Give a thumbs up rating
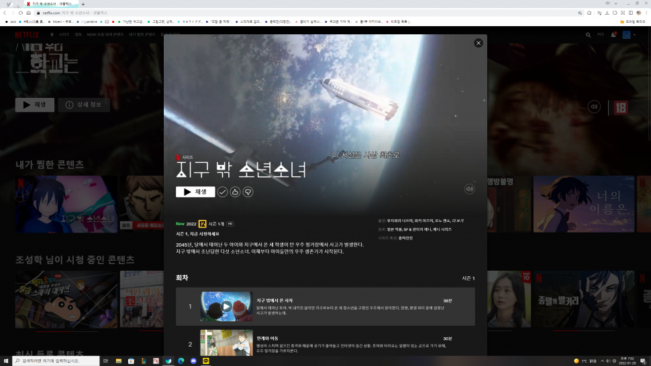Viewport: 651px width, 366px height. (235, 192)
